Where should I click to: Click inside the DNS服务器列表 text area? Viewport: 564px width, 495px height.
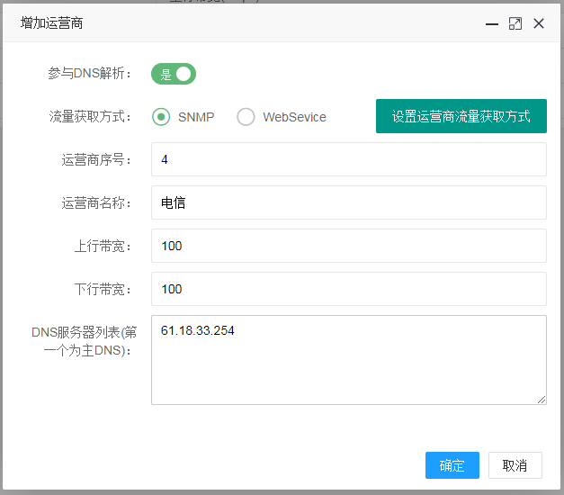[x=348, y=369]
